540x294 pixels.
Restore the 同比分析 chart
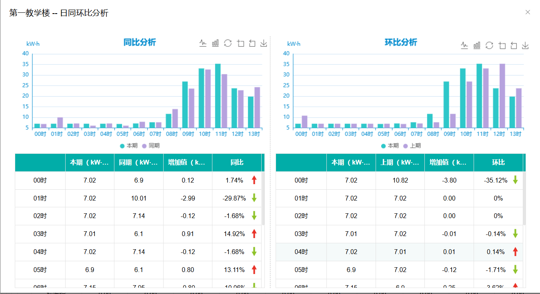(x=228, y=43)
